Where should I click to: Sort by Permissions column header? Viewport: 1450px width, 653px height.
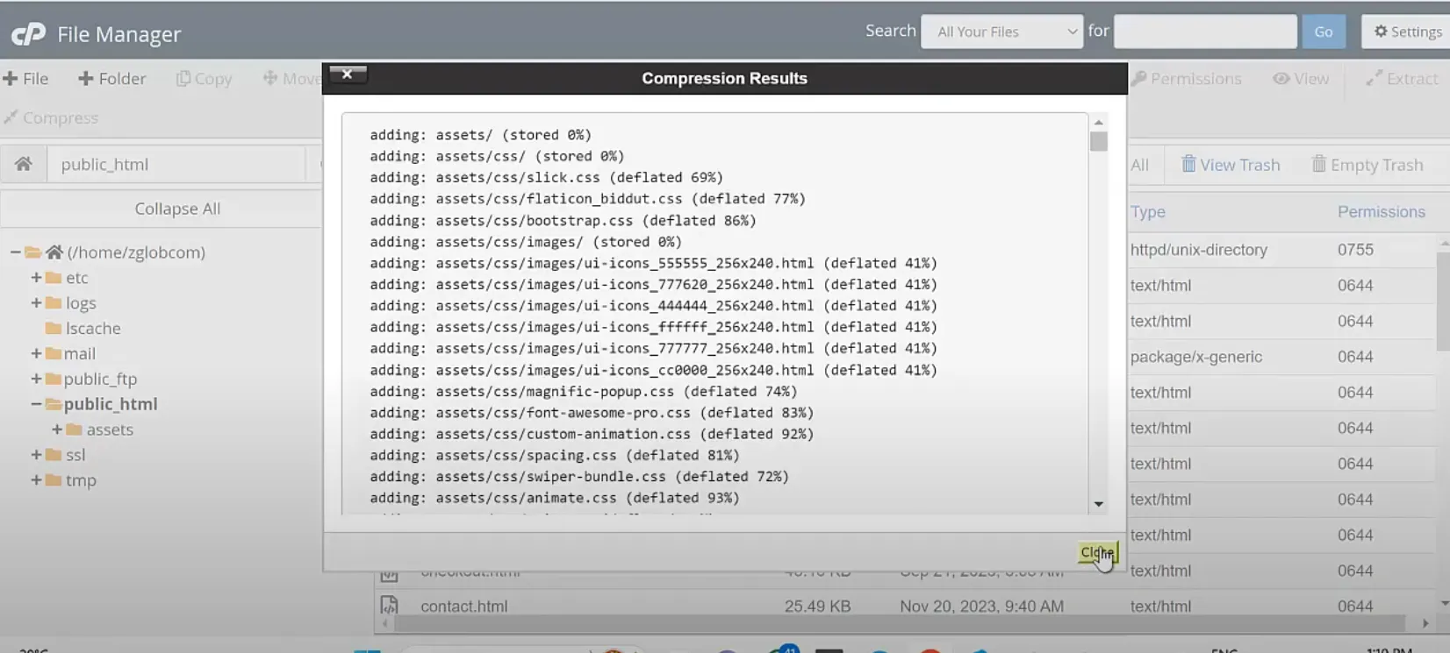coord(1381,212)
